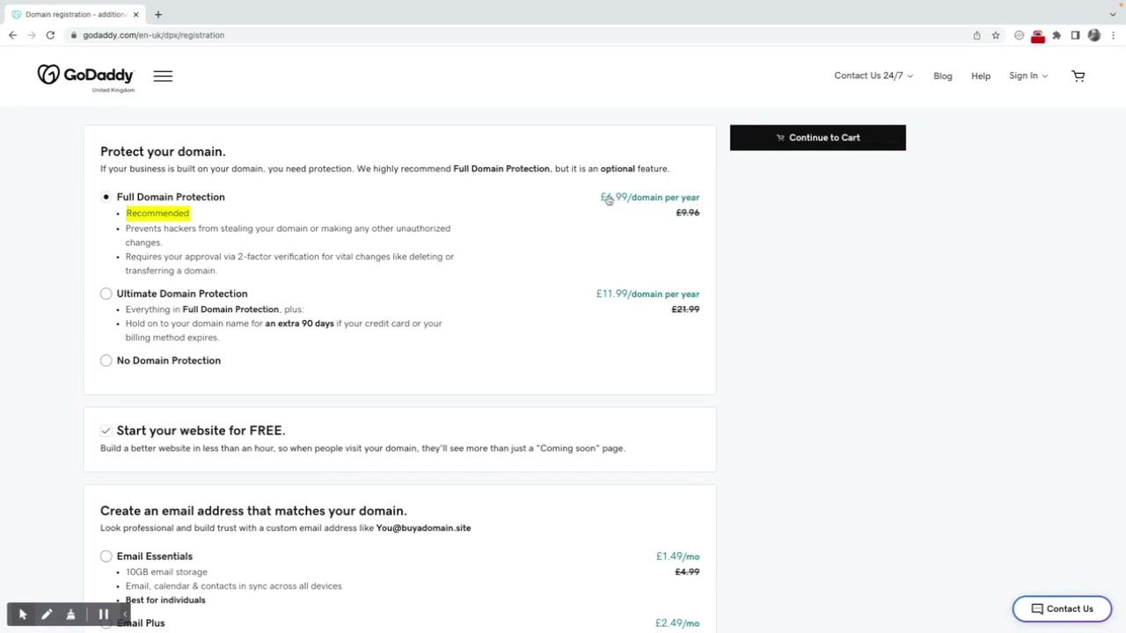Open the shopping cart icon
The width and height of the screenshot is (1126, 633).
pyautogui.click(x=1078, y=76)
